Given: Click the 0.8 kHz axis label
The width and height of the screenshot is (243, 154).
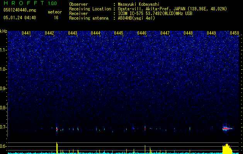Looking at the screenshot, I should (x=3, y=108).
